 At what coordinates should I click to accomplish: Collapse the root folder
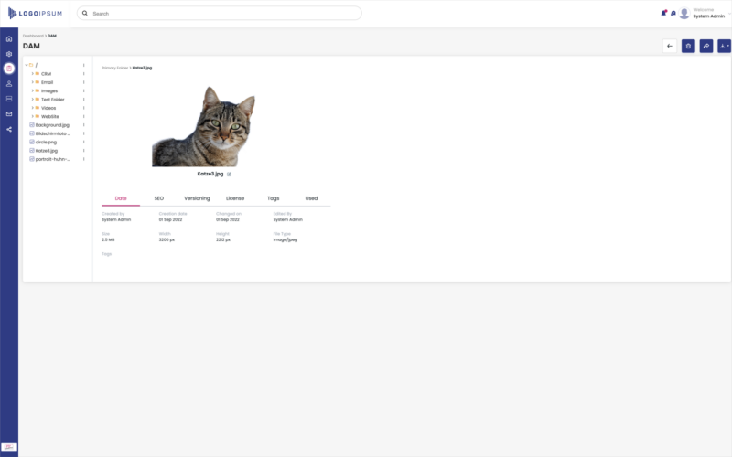click(26, 65)
